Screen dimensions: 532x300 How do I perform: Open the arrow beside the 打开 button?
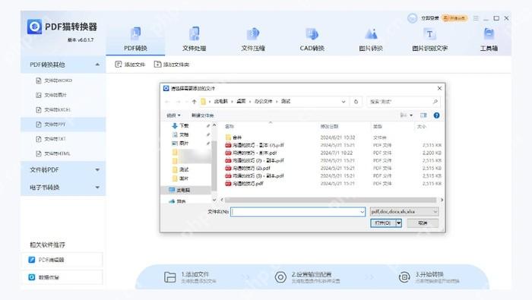pos(399,223)
